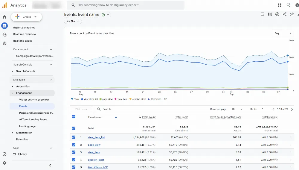Open Realtime overview

(x=25, y=34)
